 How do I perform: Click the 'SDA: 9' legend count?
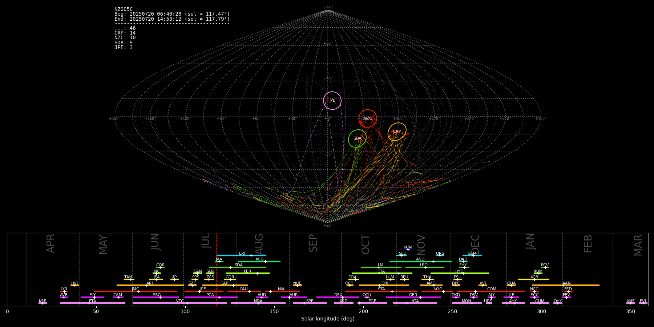[124, 43]
